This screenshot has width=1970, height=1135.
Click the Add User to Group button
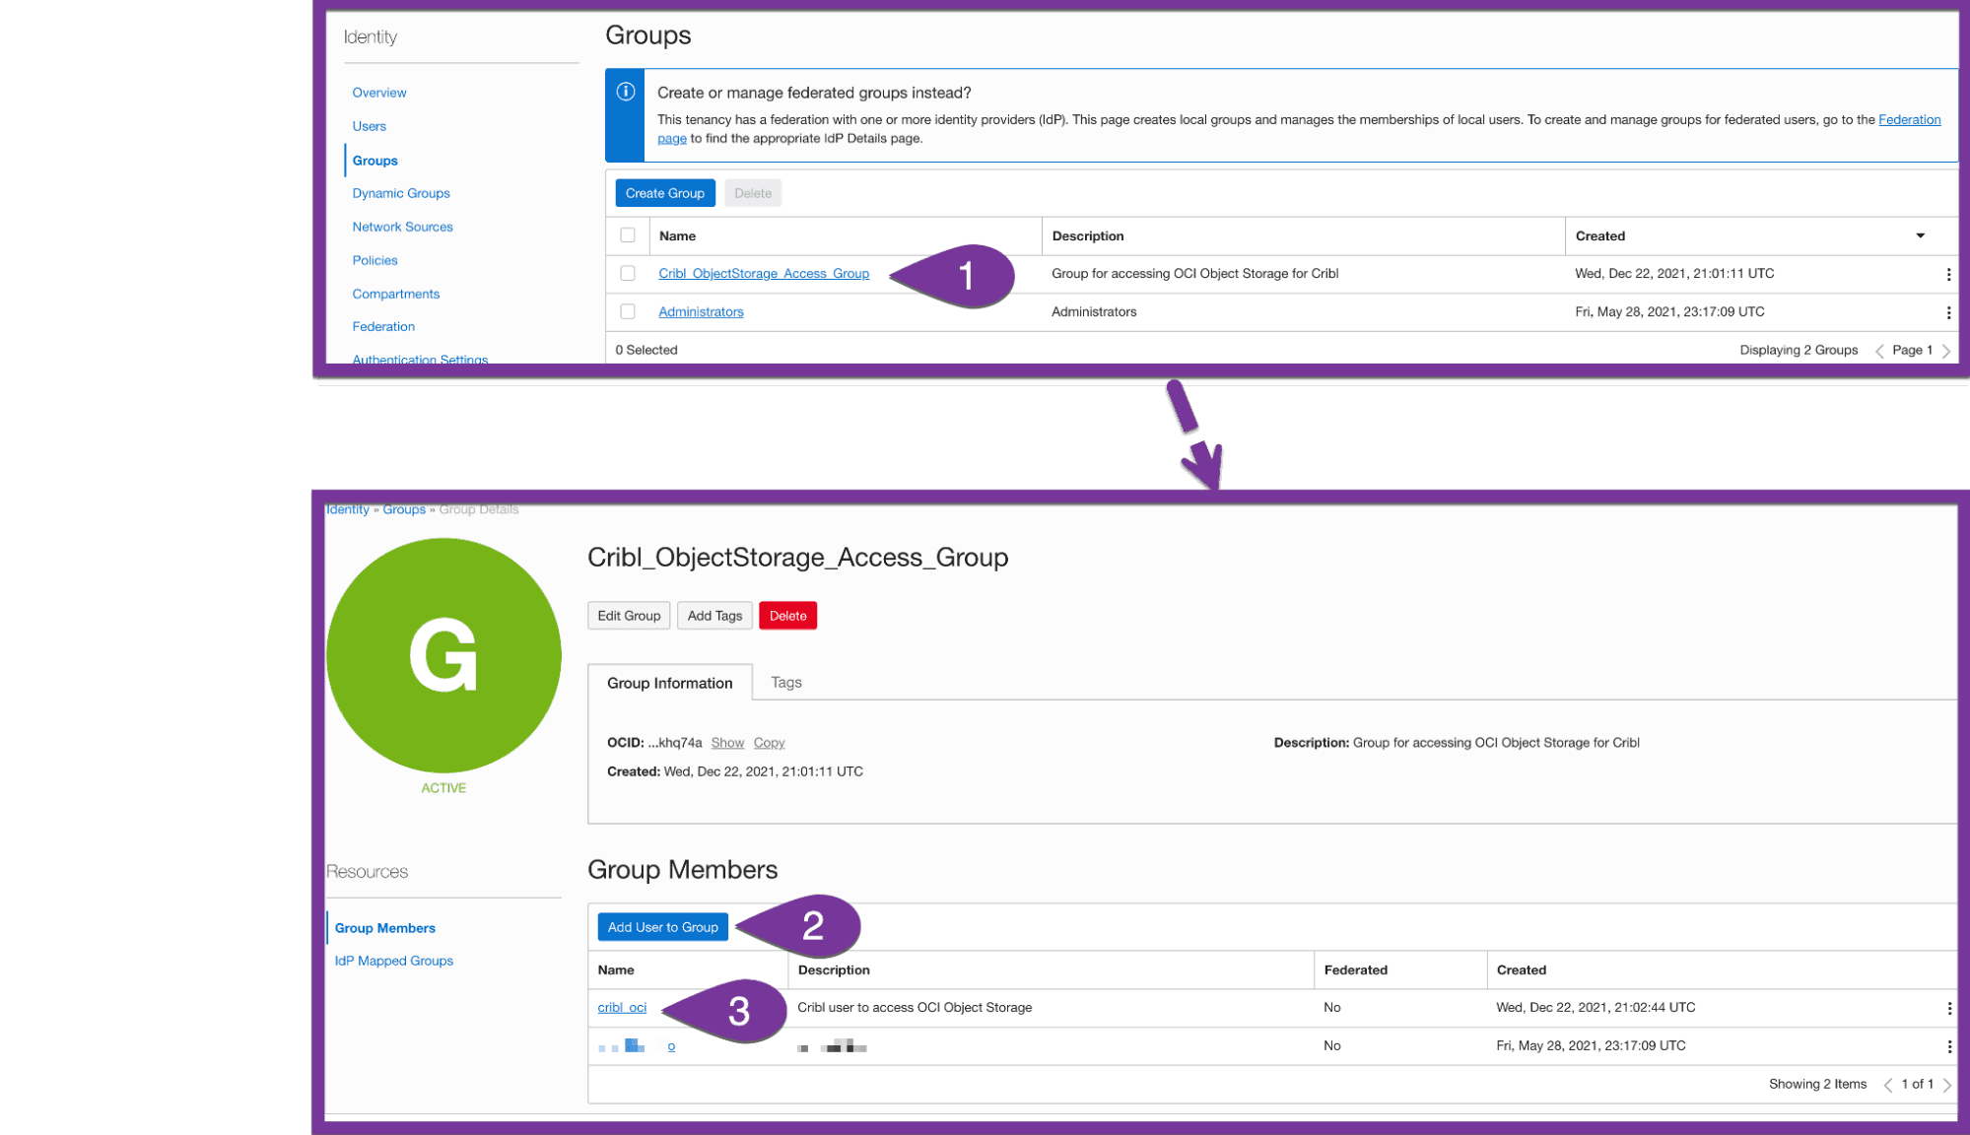point(662,927)
